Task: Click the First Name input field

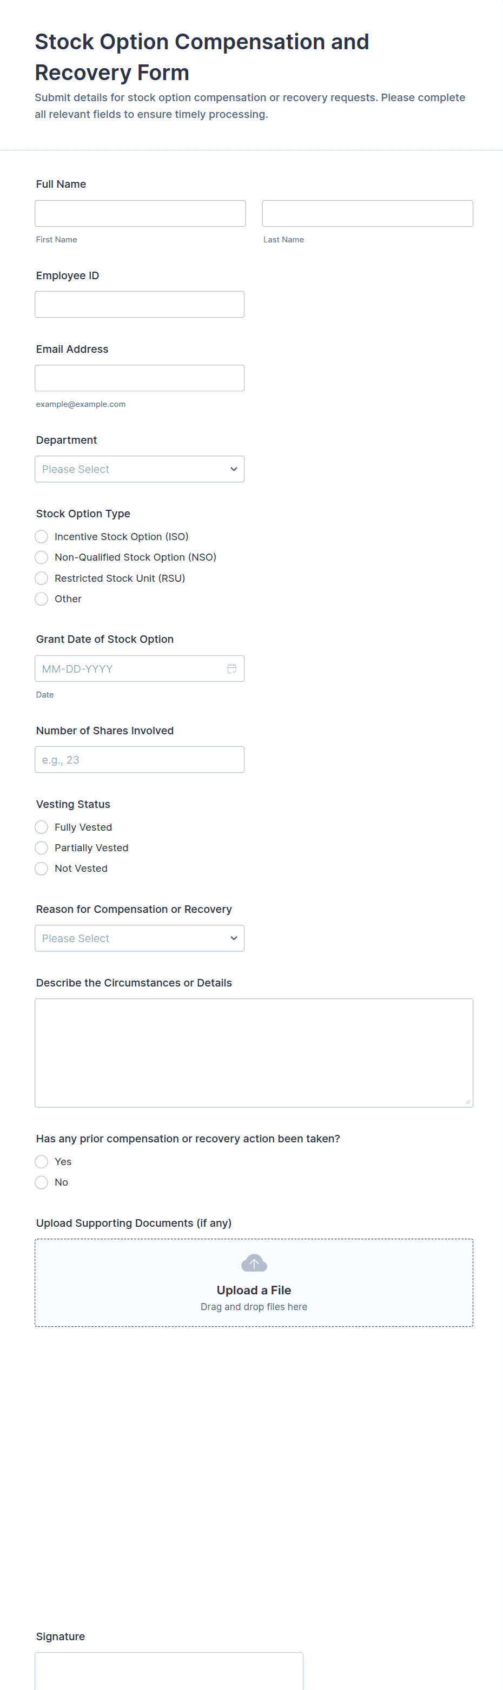Action: pyautogui.click(x=140, y=214)
